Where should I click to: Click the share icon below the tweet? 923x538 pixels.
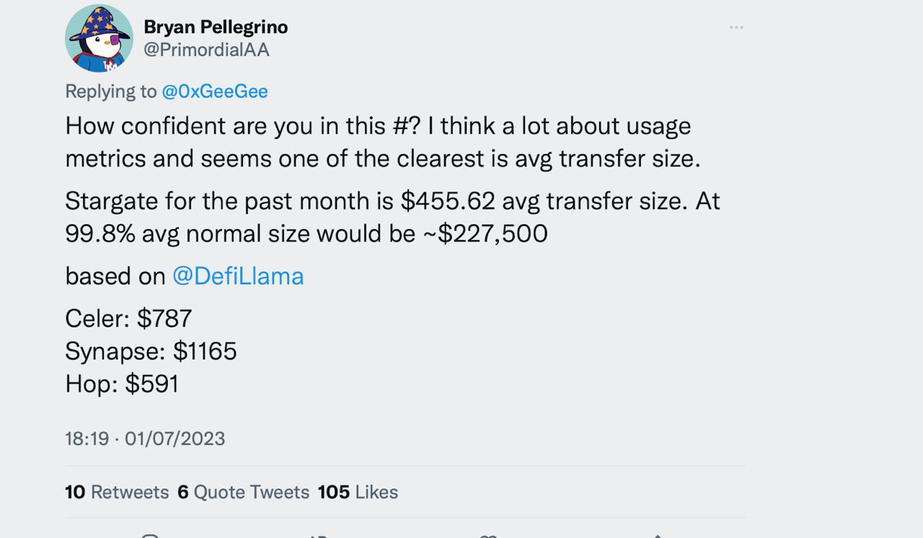pyautogui.click(x=657, y=535)
